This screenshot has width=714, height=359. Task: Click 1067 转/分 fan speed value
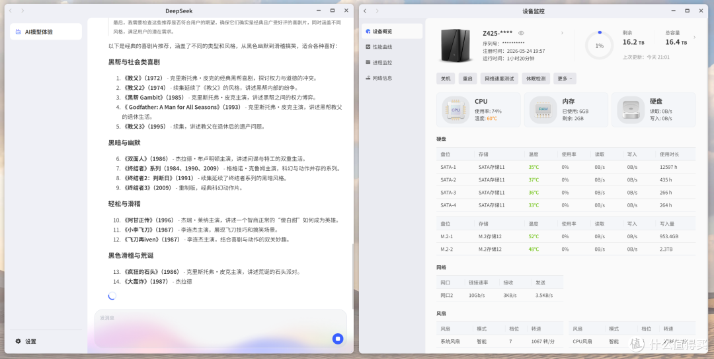[543, 341]
